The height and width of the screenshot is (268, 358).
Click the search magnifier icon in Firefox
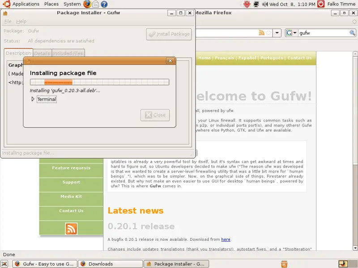click(352, 33)
